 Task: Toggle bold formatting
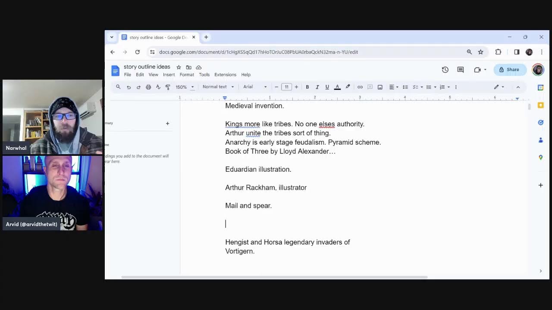307,87
